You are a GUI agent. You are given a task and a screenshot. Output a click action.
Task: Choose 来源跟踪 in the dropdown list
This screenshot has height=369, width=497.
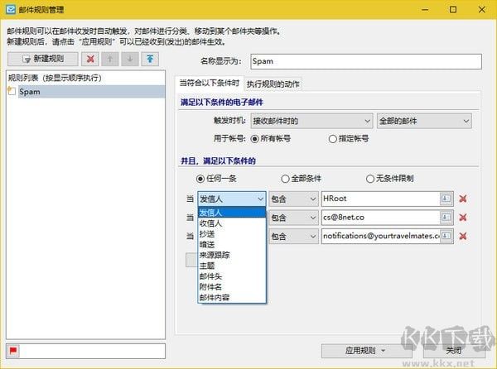click(x=232, y=255)
